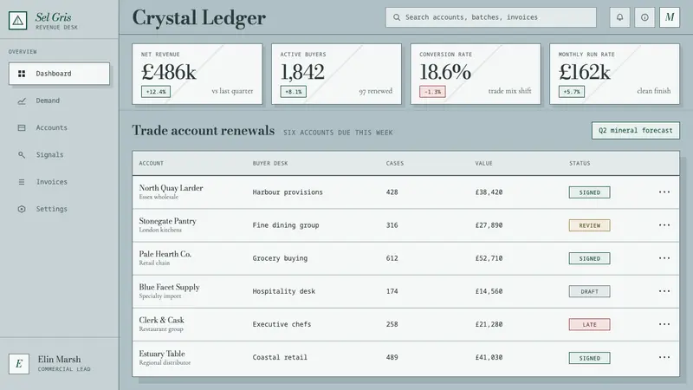Click the Signals magnifier icon
This screenshot has width=693, height=390.
22,155
